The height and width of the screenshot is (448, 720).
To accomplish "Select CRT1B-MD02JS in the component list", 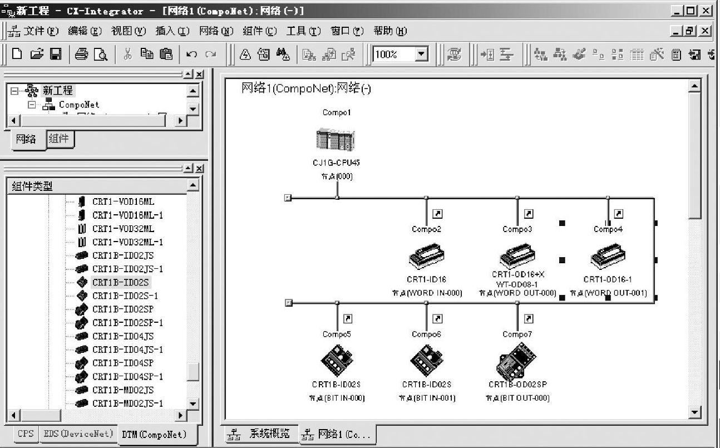I will [123, 390].
